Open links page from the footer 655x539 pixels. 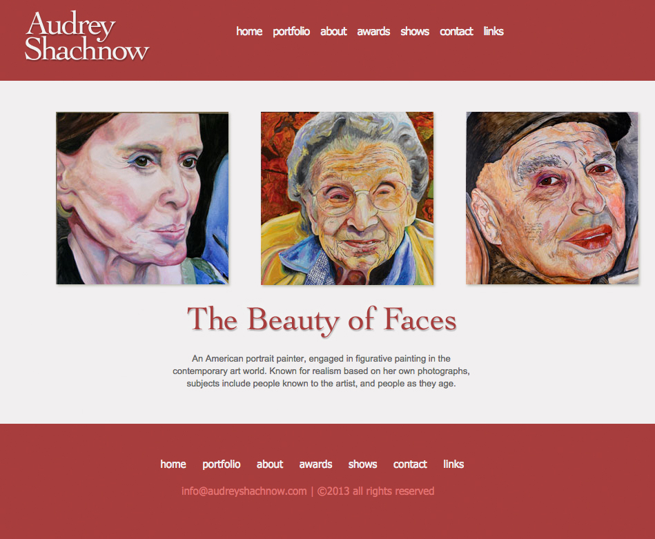click(x=453, y=464)
